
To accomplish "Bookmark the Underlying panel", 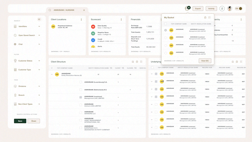I will click(x=233, y=62).
